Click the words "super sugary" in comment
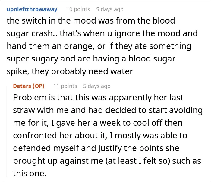 coord(33,59)
